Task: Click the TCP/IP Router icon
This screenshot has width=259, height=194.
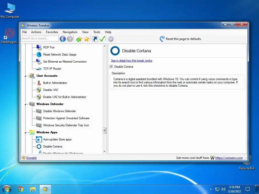Action: (x=39, y=69)
